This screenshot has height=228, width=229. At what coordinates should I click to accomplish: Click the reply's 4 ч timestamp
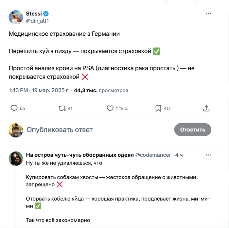click(x=179, y=155)
